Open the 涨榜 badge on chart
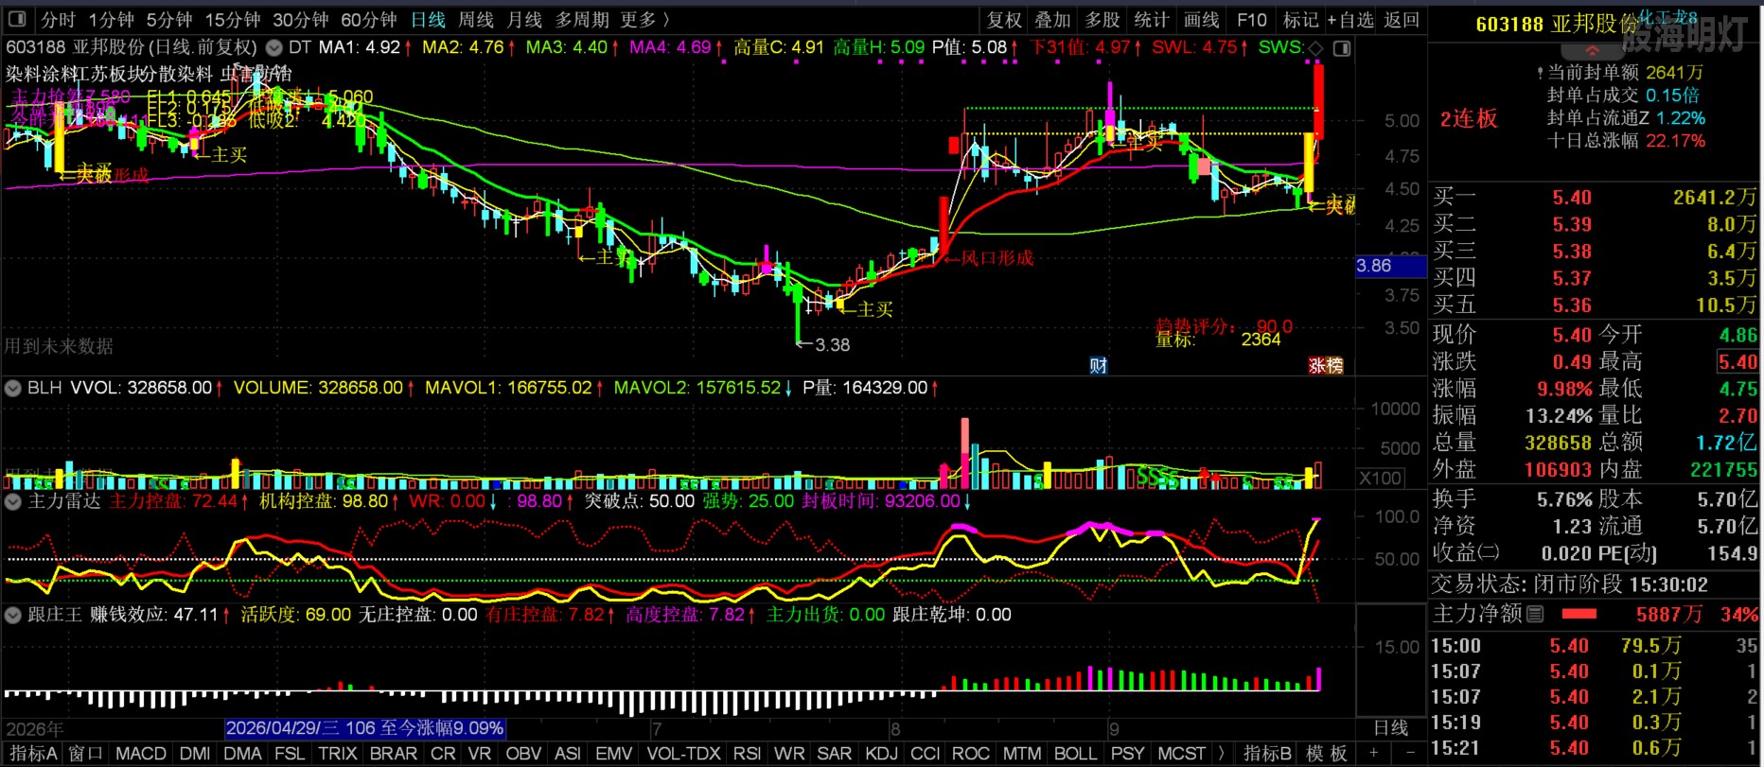This screenshot has width=1764, height=767. point(1326,366)
